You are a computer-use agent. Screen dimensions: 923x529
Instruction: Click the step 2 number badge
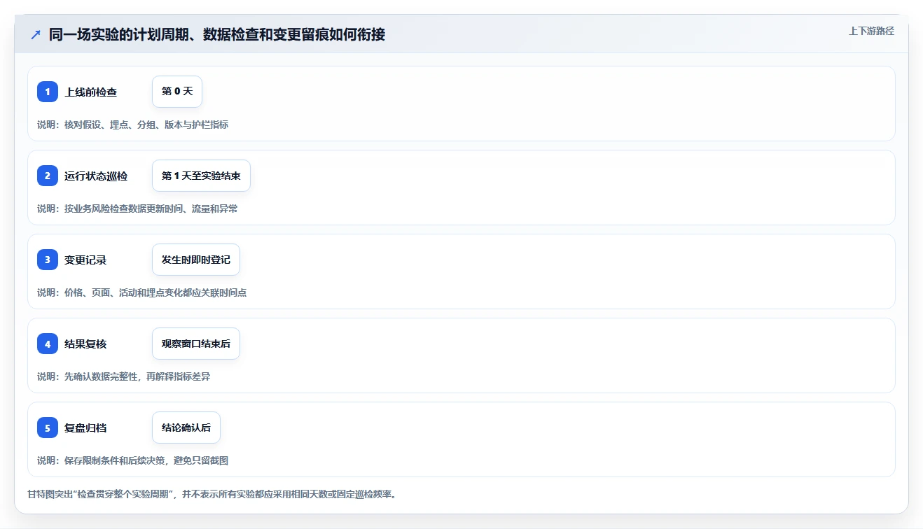pos(48,176)
